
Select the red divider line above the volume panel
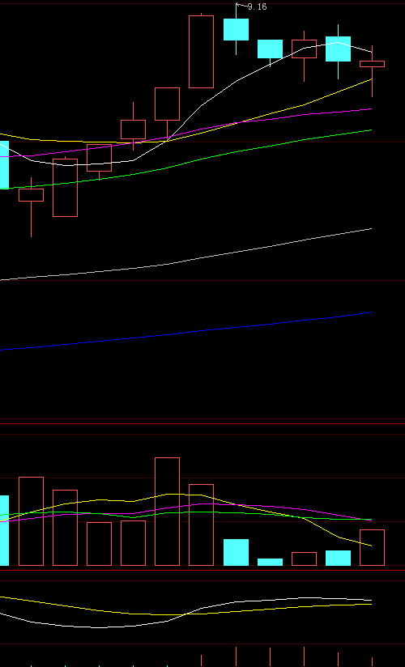202,423
